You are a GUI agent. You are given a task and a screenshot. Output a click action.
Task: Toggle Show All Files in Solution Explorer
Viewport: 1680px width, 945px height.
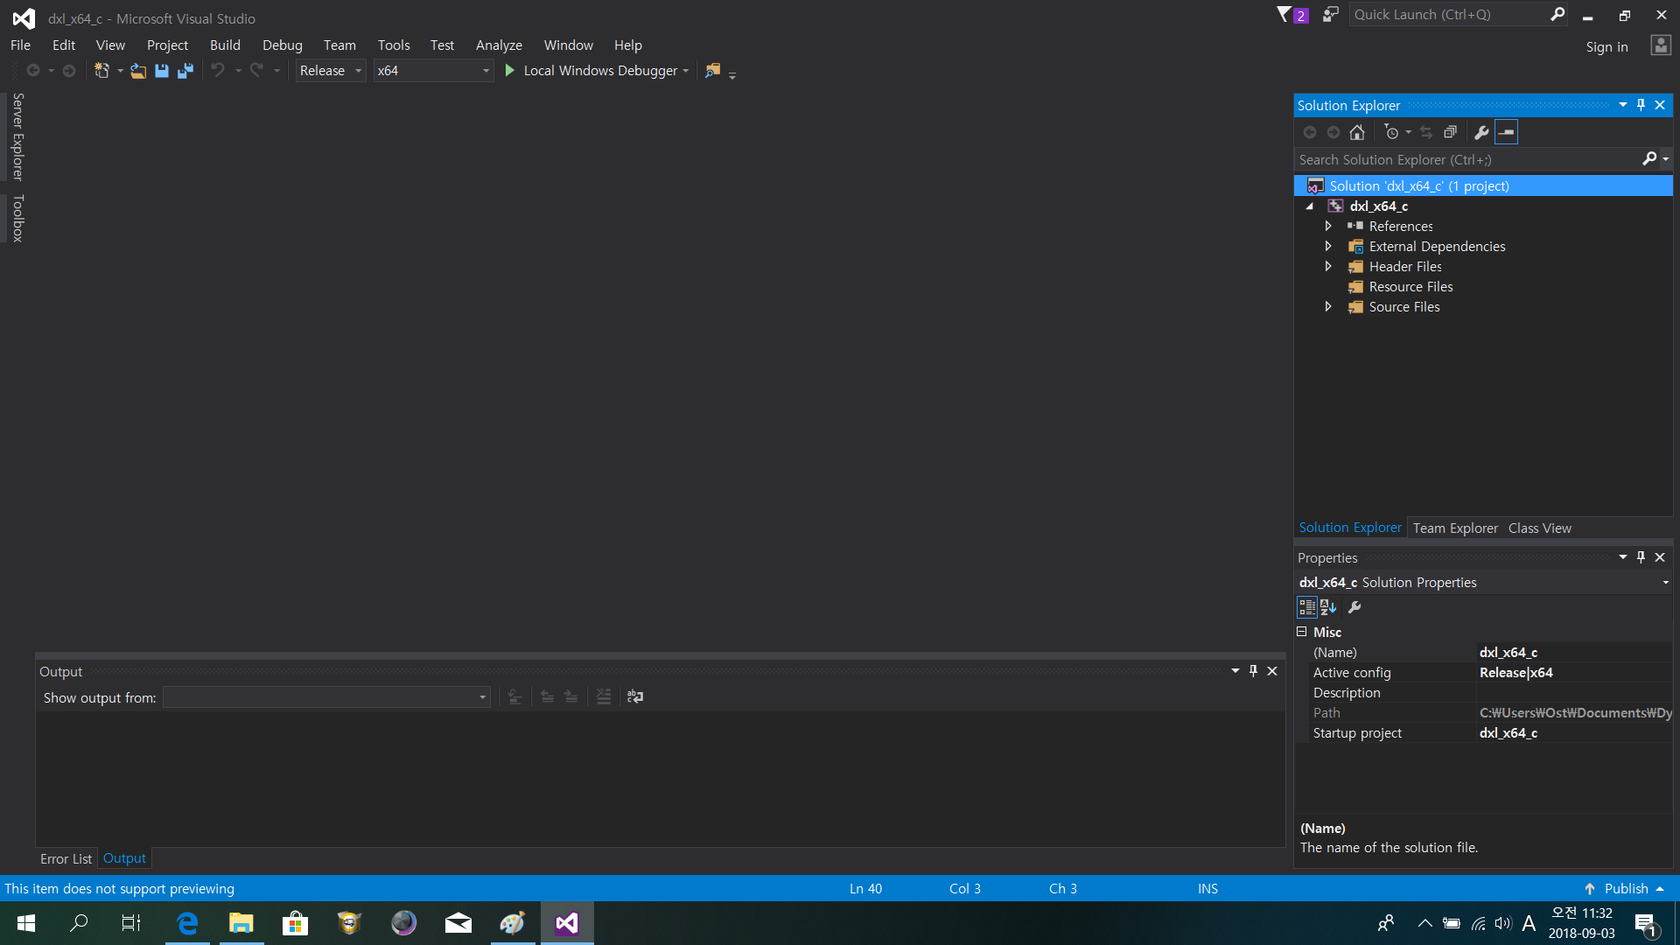click(1507, 132)
